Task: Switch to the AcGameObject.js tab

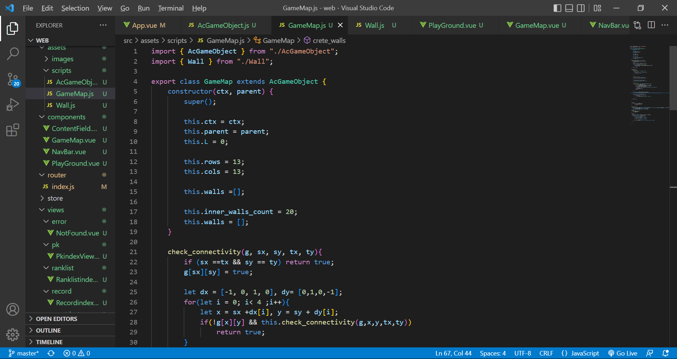Action: 226,25
